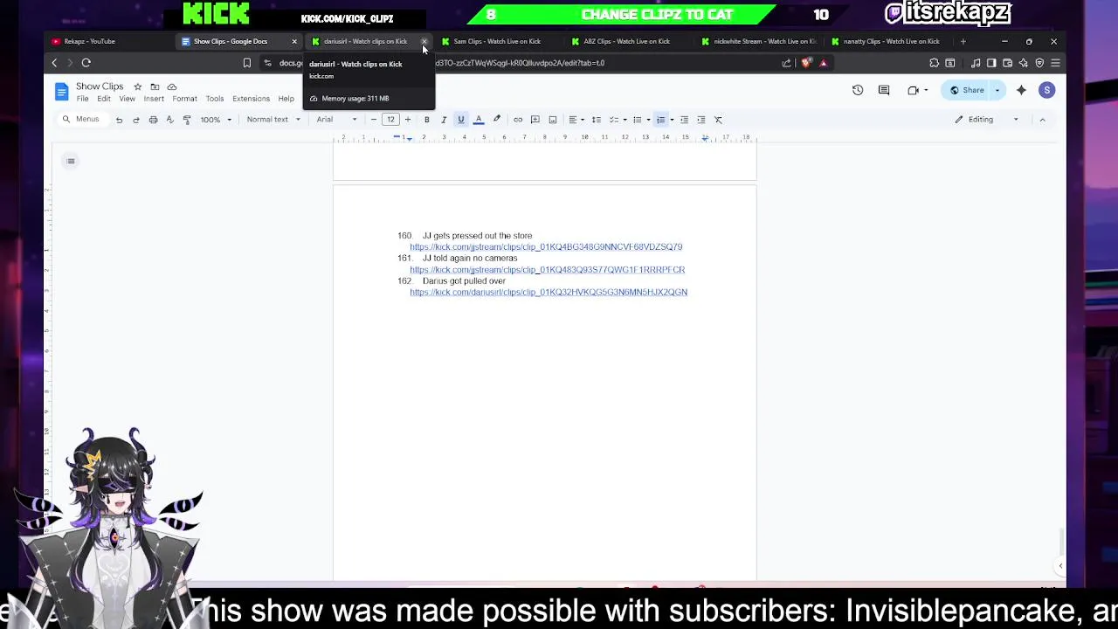
Task: Toggle underline formatting
Action: 461,120
